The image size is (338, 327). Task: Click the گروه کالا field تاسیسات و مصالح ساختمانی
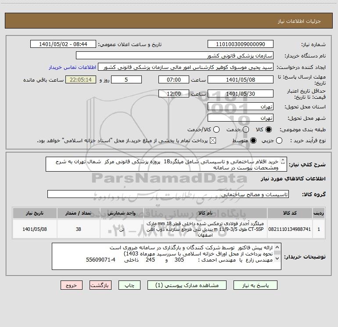[168, 194]
